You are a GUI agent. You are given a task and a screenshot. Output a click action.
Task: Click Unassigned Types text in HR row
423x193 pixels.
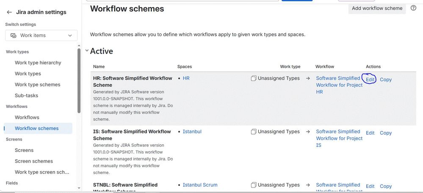279,78
